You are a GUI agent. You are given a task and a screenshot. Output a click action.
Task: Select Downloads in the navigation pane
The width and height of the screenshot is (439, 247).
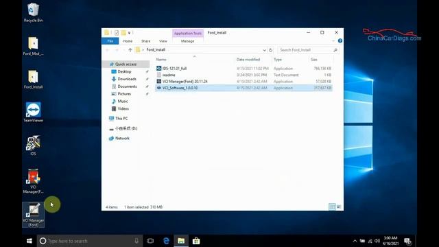tap(127, 79)
